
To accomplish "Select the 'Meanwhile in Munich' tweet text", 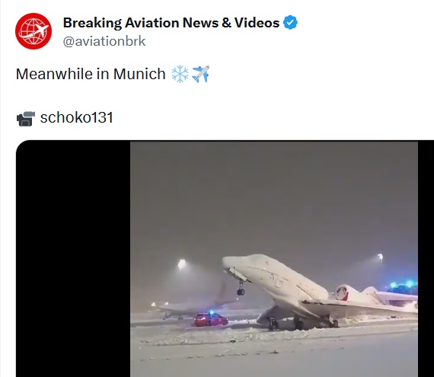I will point(91,74).
